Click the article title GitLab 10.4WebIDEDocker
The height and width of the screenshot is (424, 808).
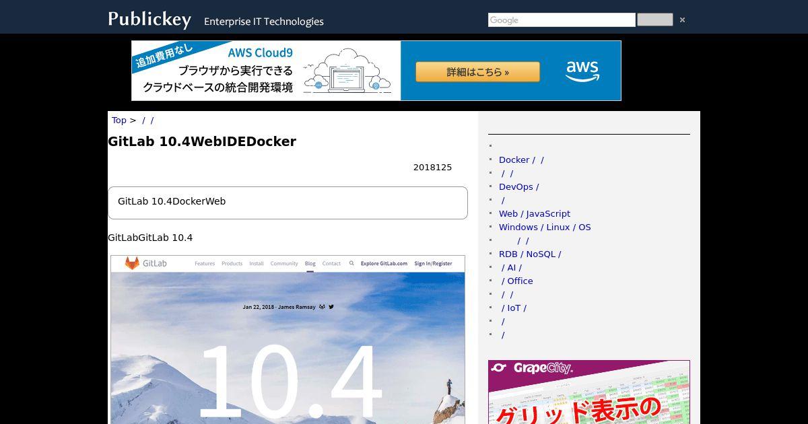click(202, 142)
